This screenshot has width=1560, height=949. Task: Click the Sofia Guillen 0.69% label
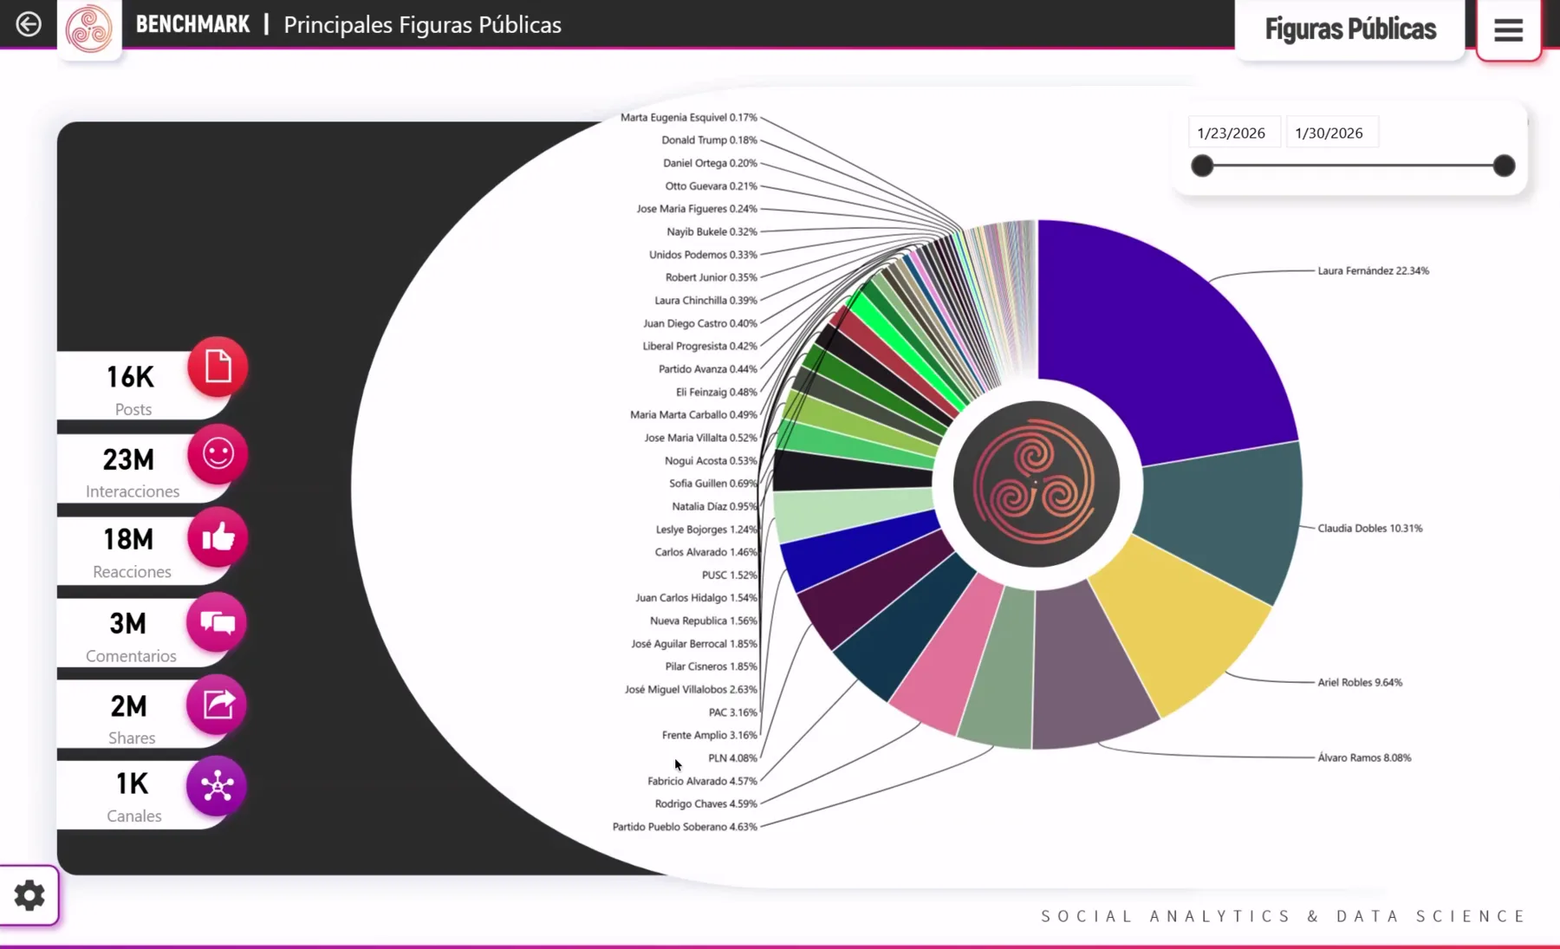click(712, 484)
